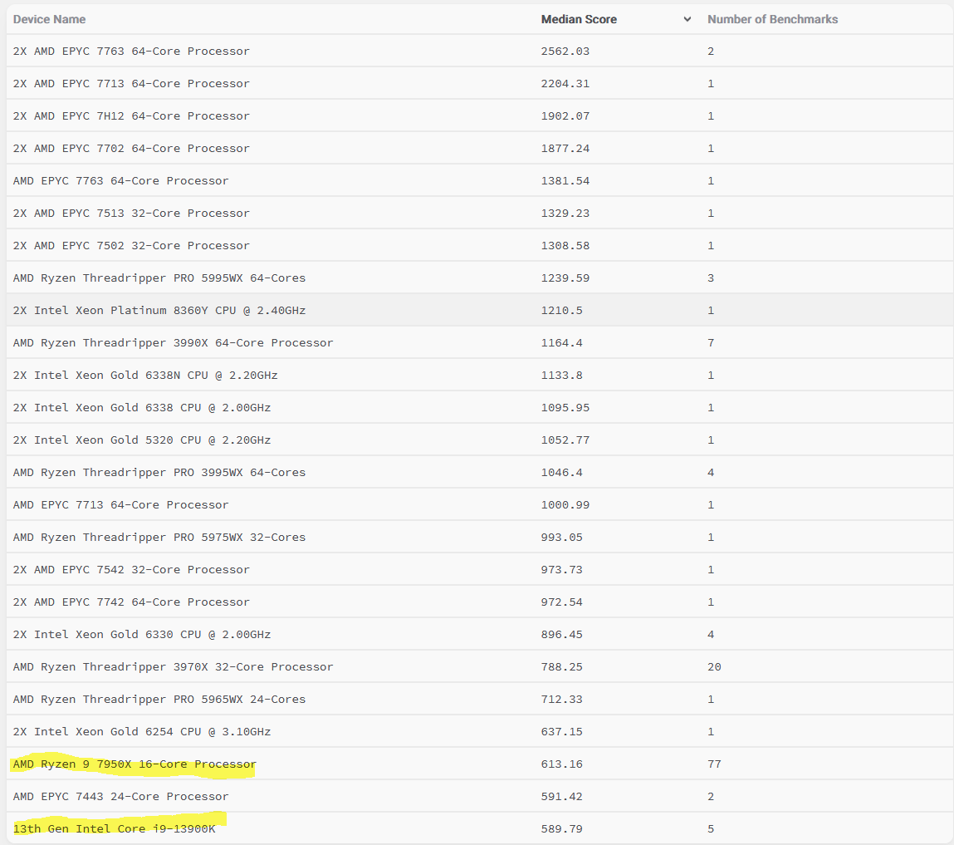Viewport: 954px width, 845px height.
Task: Click median score 589.79
Action: tap(561, 829)
